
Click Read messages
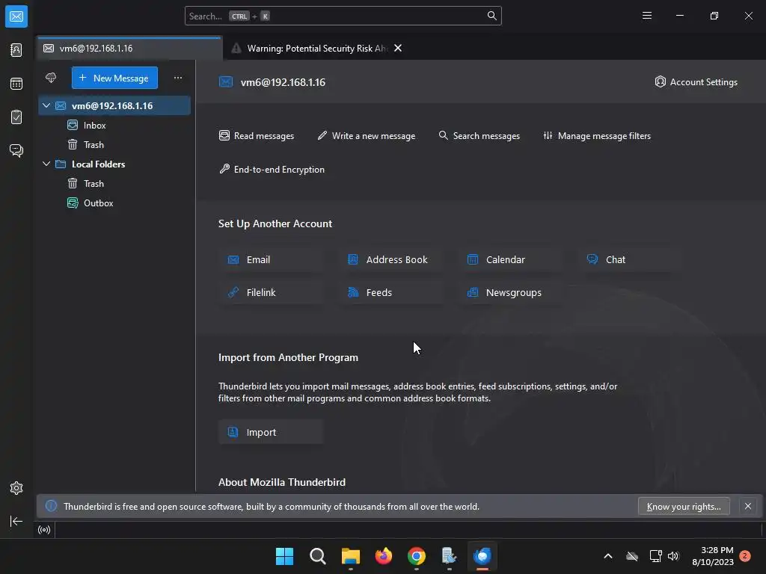pos(257,136)
